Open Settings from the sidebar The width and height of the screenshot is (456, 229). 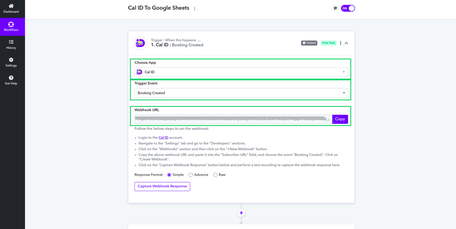pos(11,62)
